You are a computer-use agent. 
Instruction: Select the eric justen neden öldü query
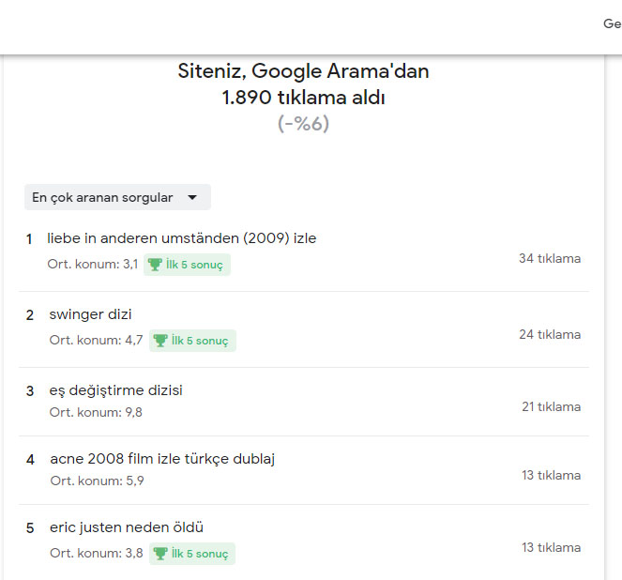click(x=127, y=527)
